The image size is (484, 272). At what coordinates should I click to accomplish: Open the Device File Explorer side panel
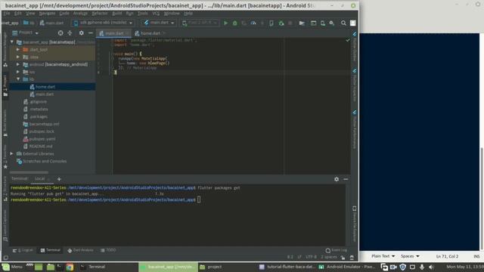pos(355,224)
